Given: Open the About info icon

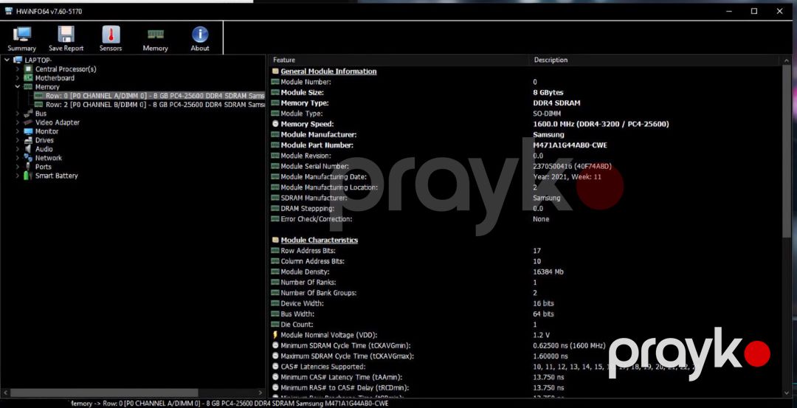Looking at the screenshot, I should click(x=200, y=34).
